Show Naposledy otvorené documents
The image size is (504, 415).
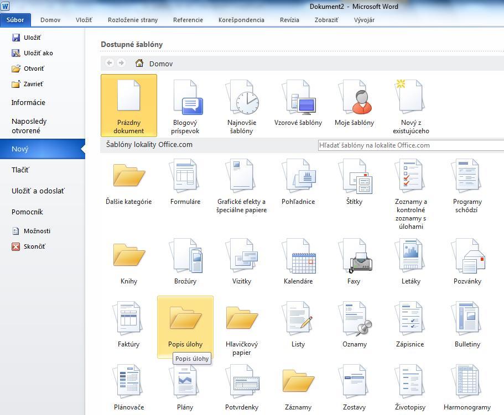pyautogui.click(x=29, y=126)
